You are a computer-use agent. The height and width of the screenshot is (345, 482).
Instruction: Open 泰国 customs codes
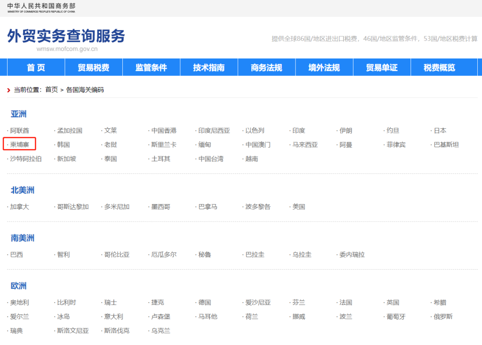tap(111, 159)
